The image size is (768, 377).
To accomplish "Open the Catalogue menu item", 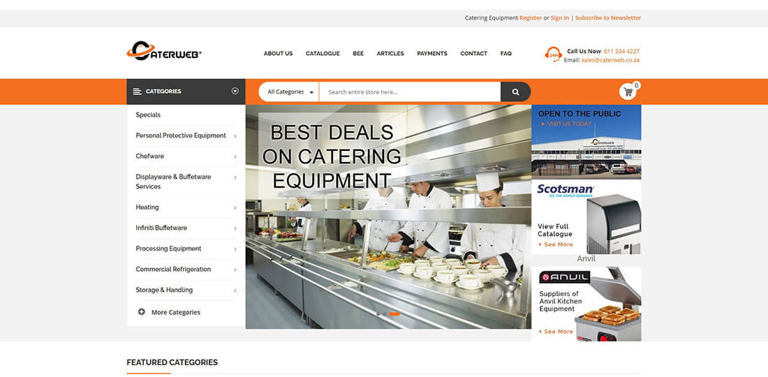I will click(323, 53).
